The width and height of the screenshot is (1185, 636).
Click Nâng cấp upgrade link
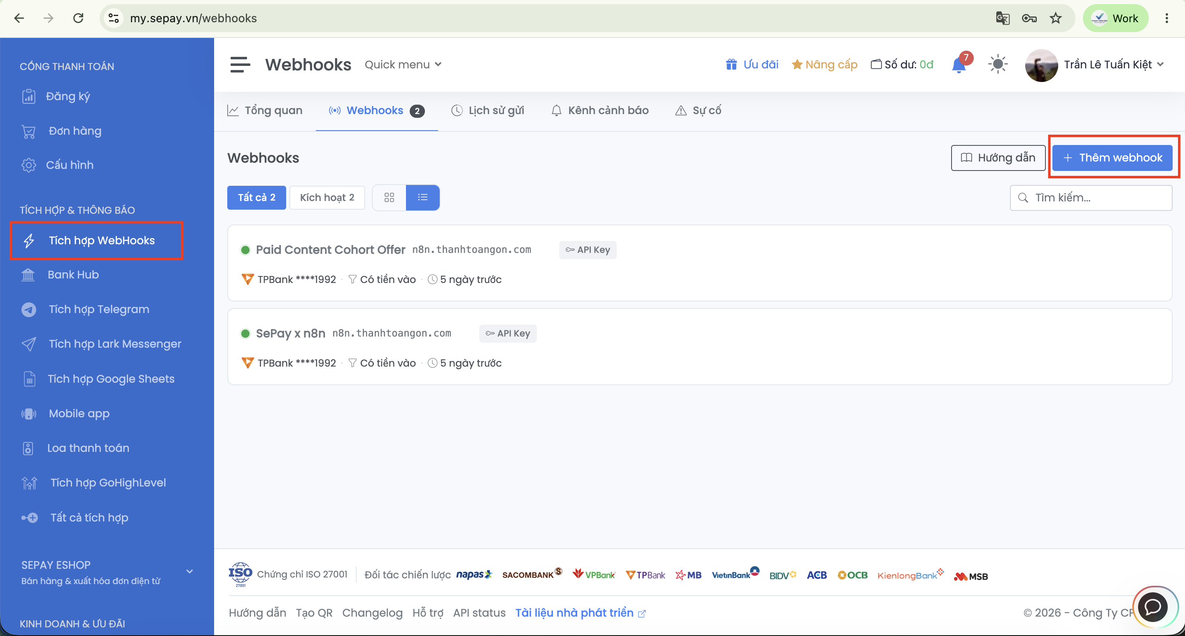pos(824,64)
